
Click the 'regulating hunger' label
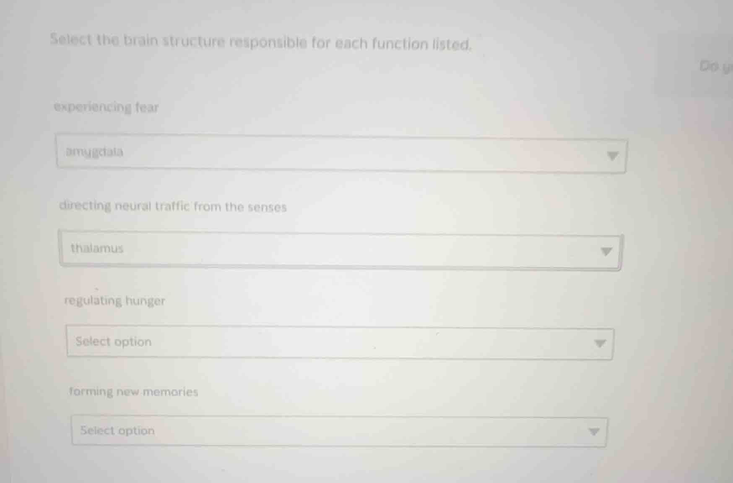tap(114, 301)
